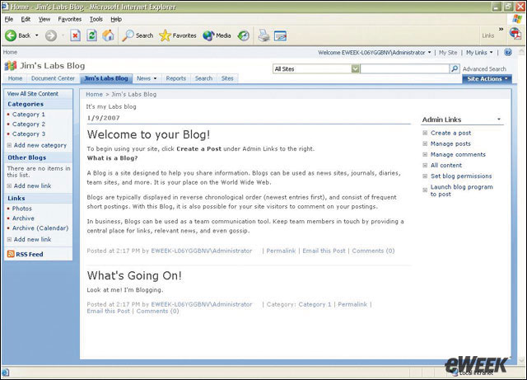Click the PDF icon at toolbar right
The image size is (527, 380).
pyautogui.click(x=515, y=34)
